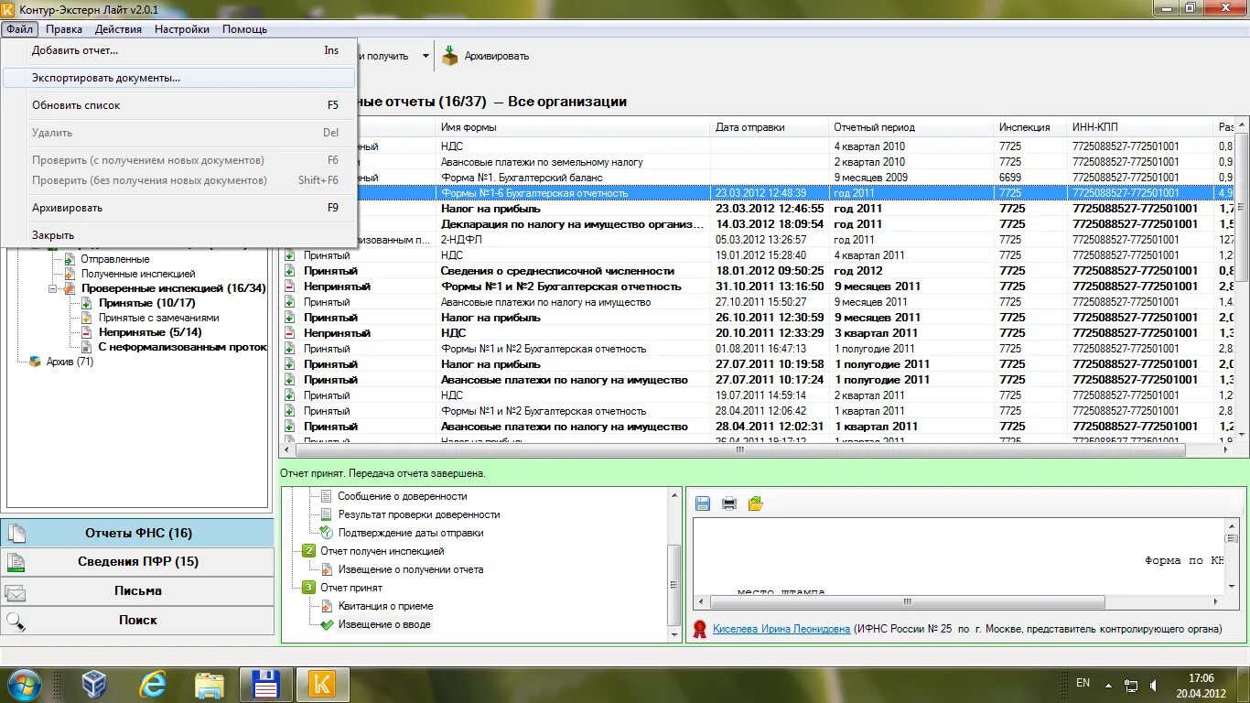Image resolution: width=1250 pixels, height=703 pixels.
Task: Click the Архивировать box icon in the toolbar
Action: (449, 56)
